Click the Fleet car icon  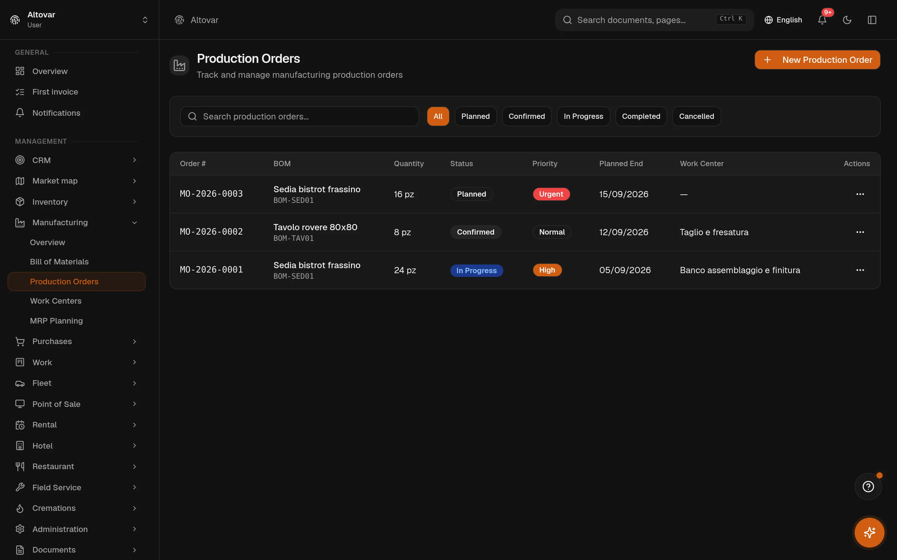tap(20, 383)
